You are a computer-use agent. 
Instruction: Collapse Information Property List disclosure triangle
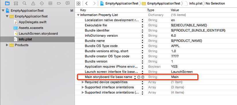click(x=78, y=15)
